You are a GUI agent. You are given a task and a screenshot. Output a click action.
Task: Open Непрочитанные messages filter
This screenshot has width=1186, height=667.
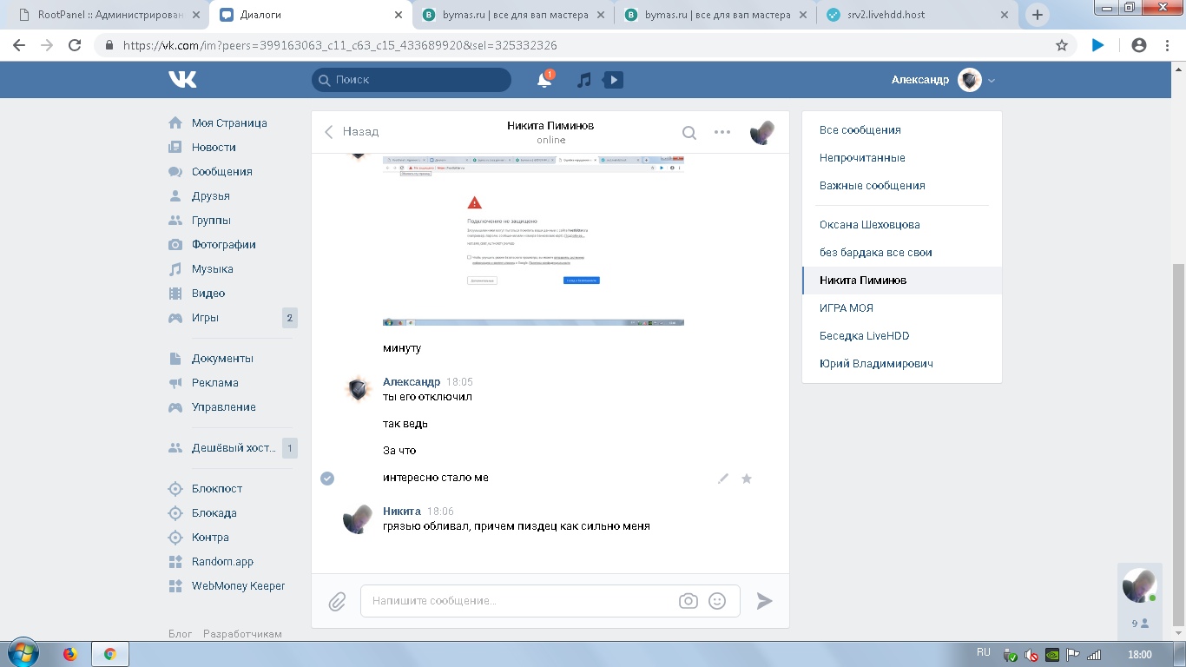(x=862, y=158)
